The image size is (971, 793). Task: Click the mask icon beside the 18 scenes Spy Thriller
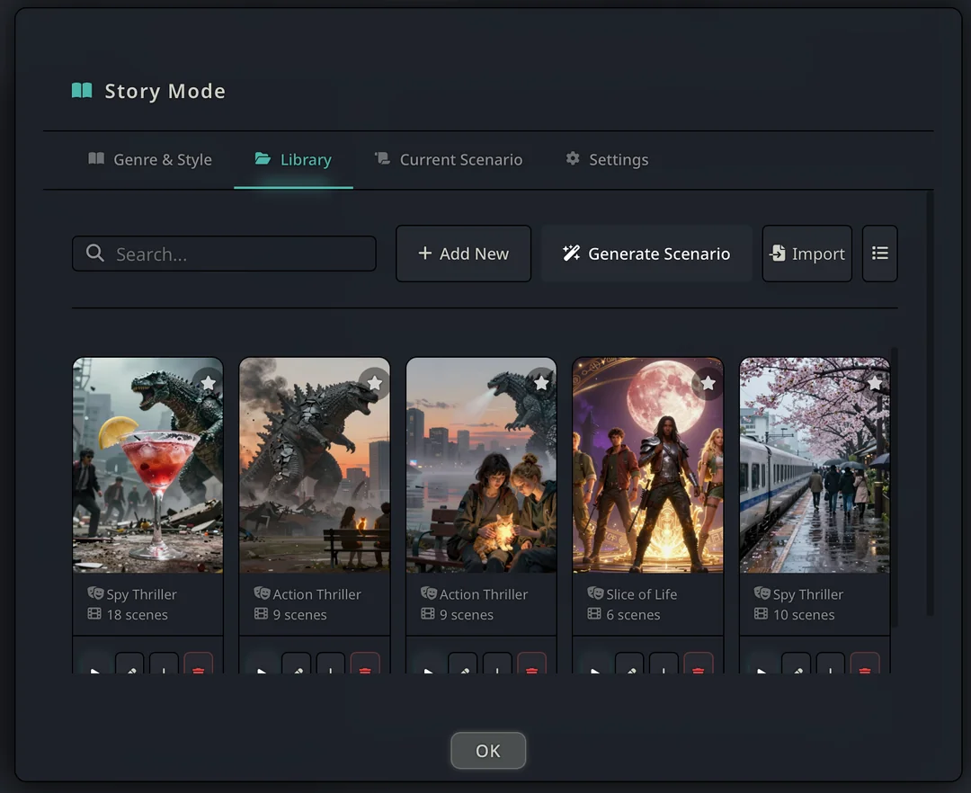[95, 593]
